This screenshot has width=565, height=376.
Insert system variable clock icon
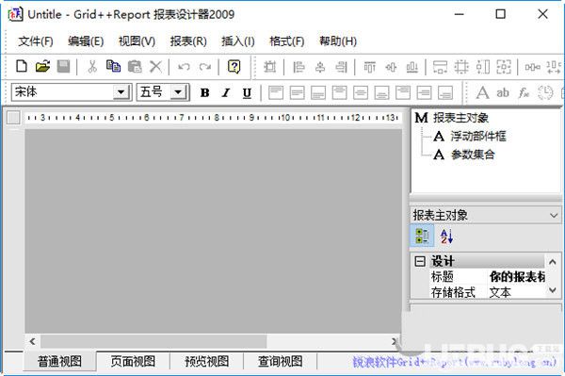coord(545,92)
